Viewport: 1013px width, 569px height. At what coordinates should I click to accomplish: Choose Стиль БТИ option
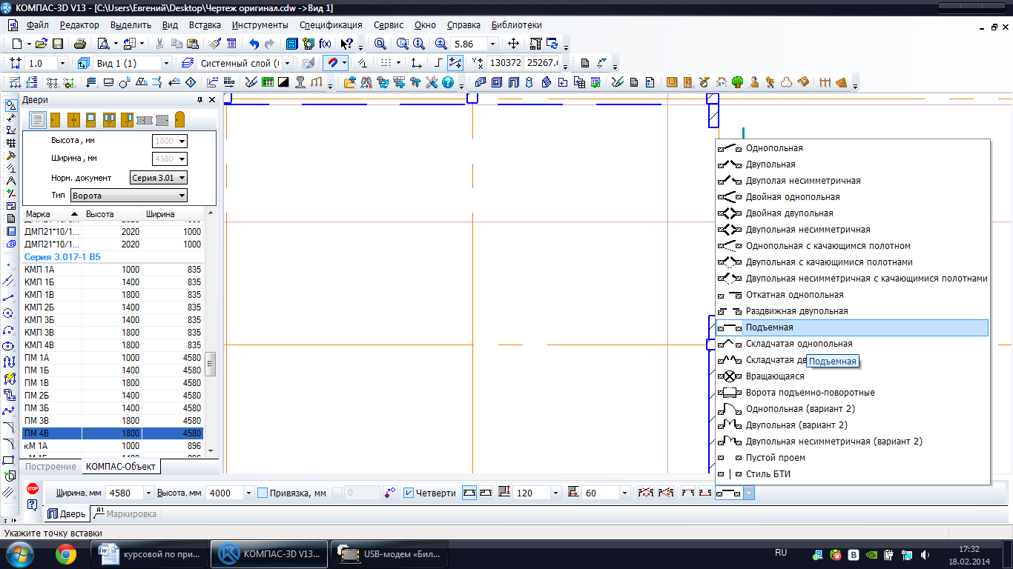point(852,474)
